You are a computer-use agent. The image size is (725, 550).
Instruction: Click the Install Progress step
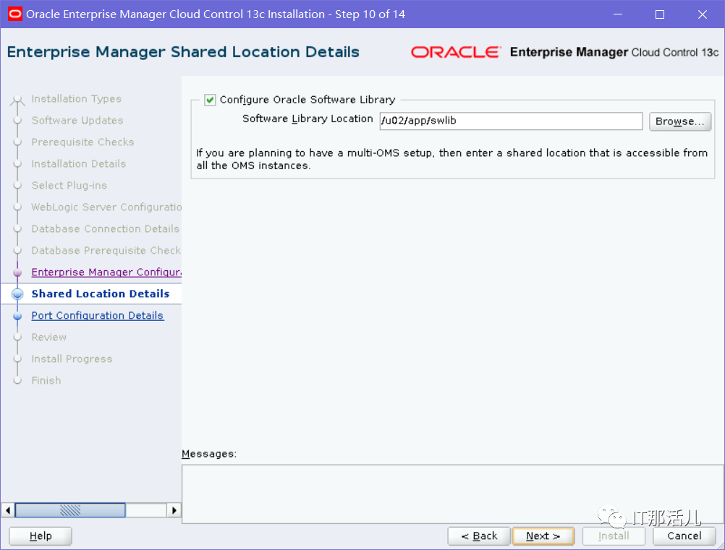(72, 358)
